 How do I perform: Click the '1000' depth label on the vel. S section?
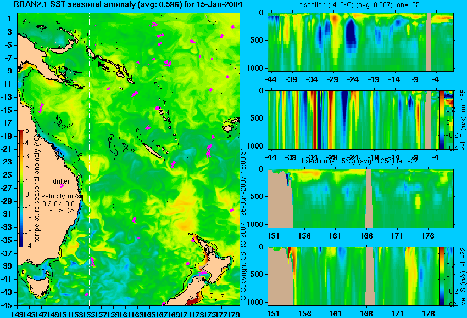pyautogui.click(x=255, y=302)
